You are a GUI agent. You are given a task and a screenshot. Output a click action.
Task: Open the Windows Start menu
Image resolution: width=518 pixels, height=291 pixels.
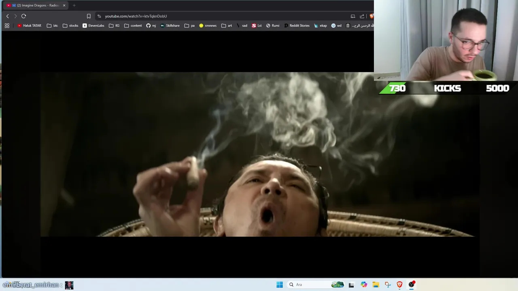(x=280, y=285)
